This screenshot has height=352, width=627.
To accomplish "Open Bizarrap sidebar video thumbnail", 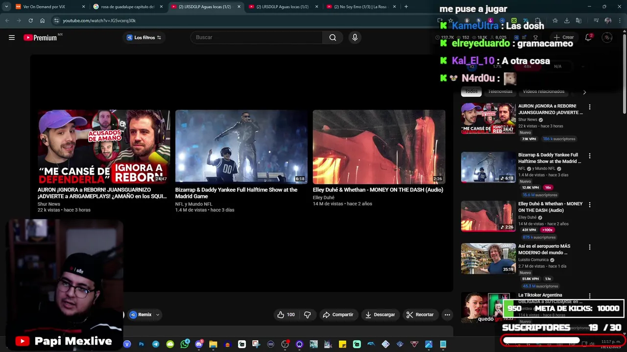I will [x=488, y=167].
